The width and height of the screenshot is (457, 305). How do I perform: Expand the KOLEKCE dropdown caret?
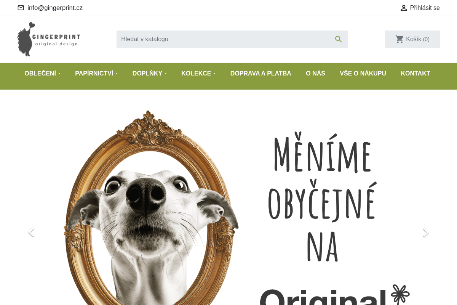[214, 74]
